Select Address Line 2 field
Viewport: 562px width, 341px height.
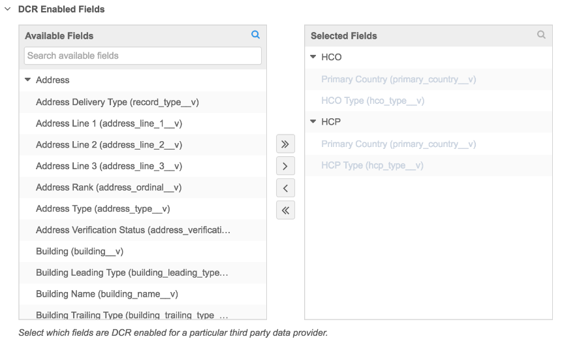click(109, 145)
